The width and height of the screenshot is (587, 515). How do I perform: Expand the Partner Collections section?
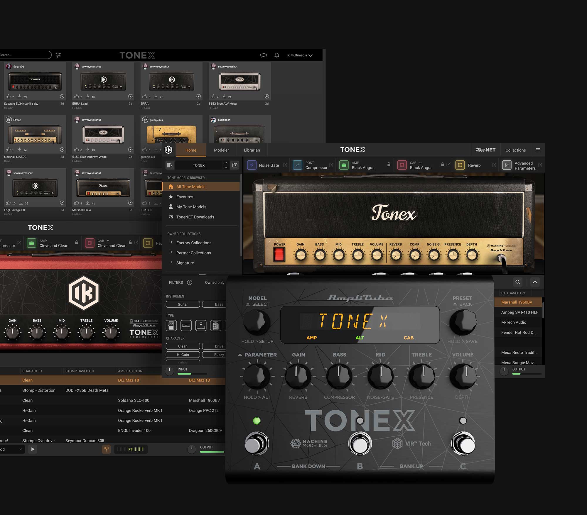[x=193, y=253]
